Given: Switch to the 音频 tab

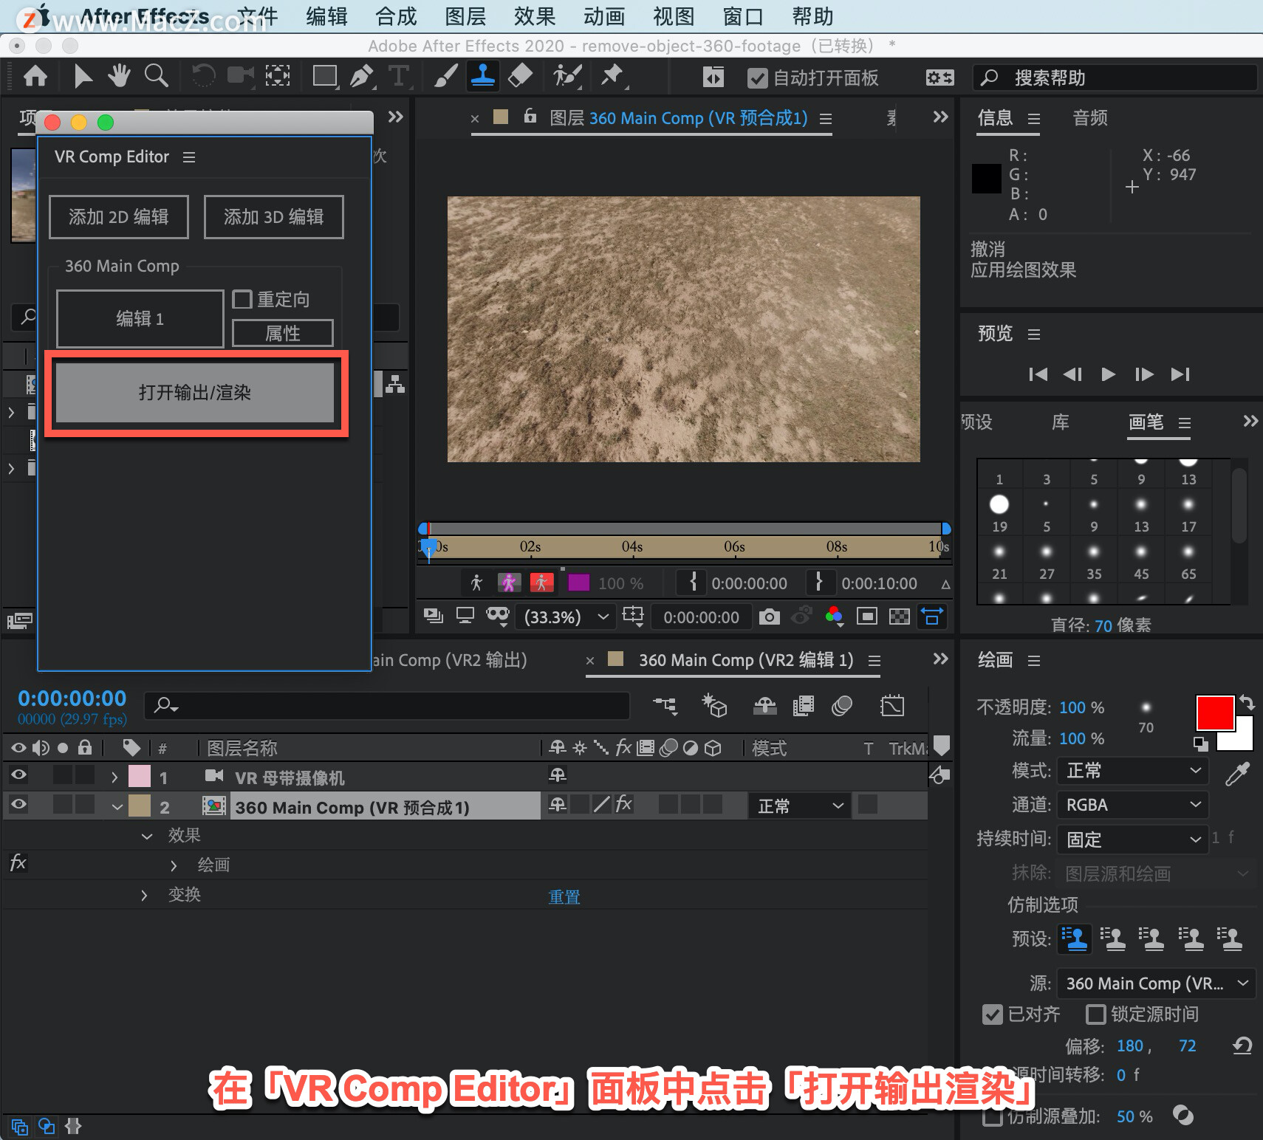Looking at the screenshot, I should (x=1090, y=118).
